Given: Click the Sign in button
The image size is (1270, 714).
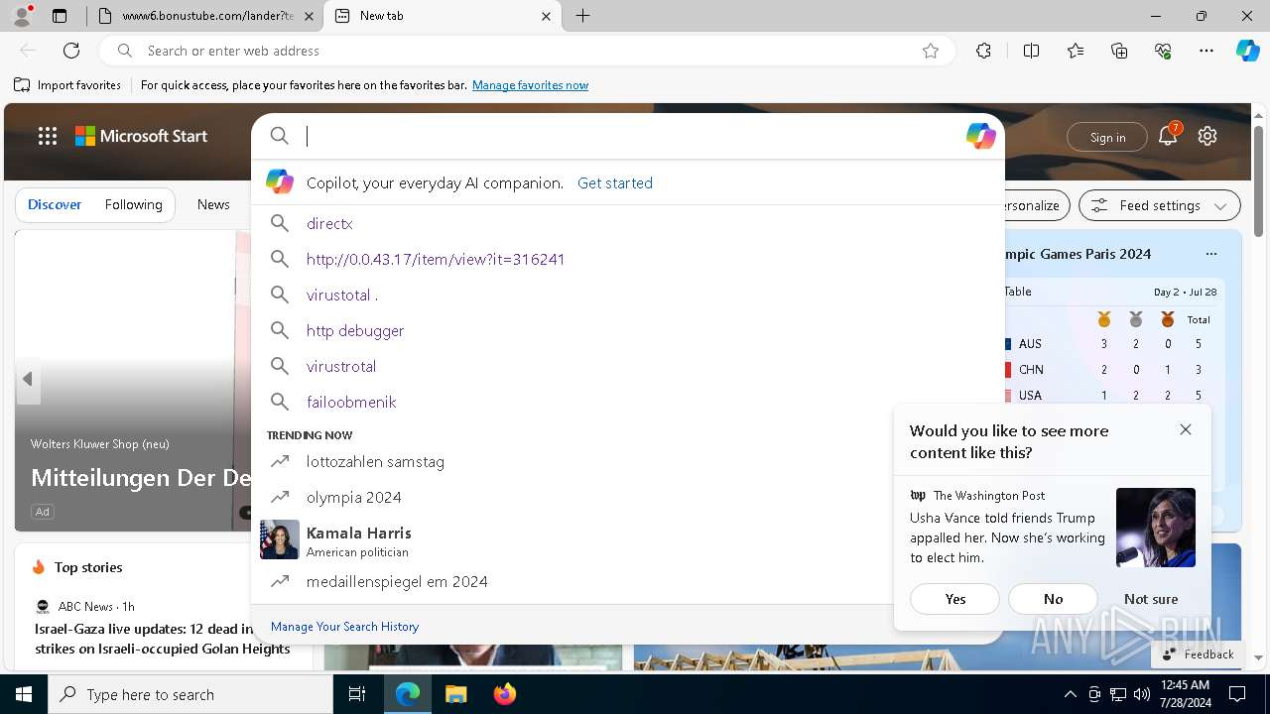Looking at the screenshot, I should (1107, 137).
